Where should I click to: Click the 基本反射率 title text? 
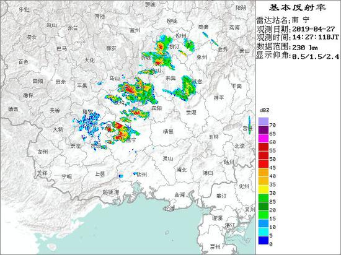298,8
